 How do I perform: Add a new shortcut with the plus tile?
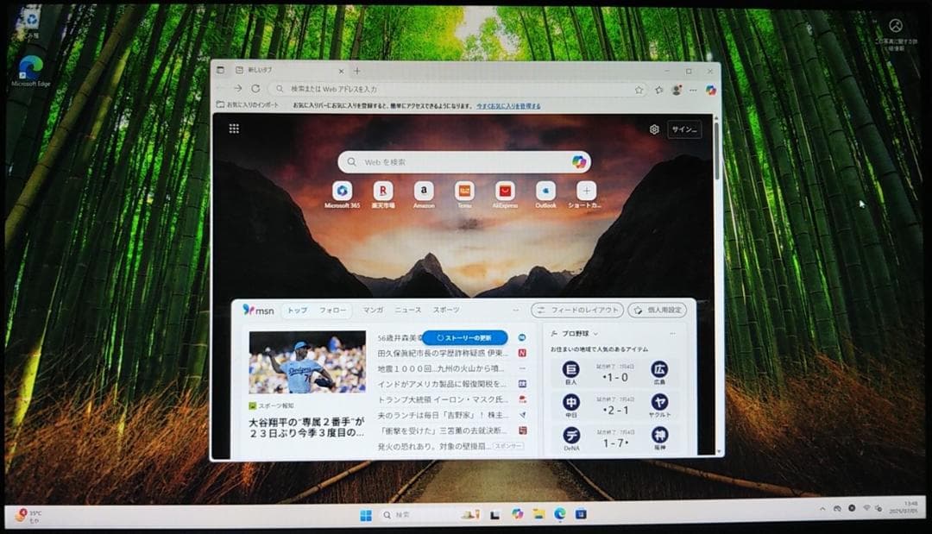pyautogui.click(x=585, y=192)
